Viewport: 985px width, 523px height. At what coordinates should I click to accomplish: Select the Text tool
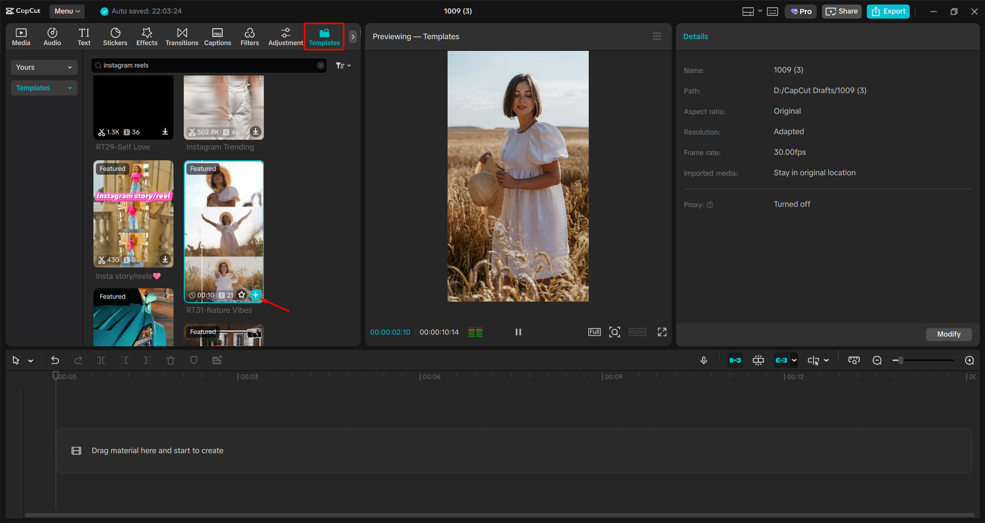tap(84, 36)
